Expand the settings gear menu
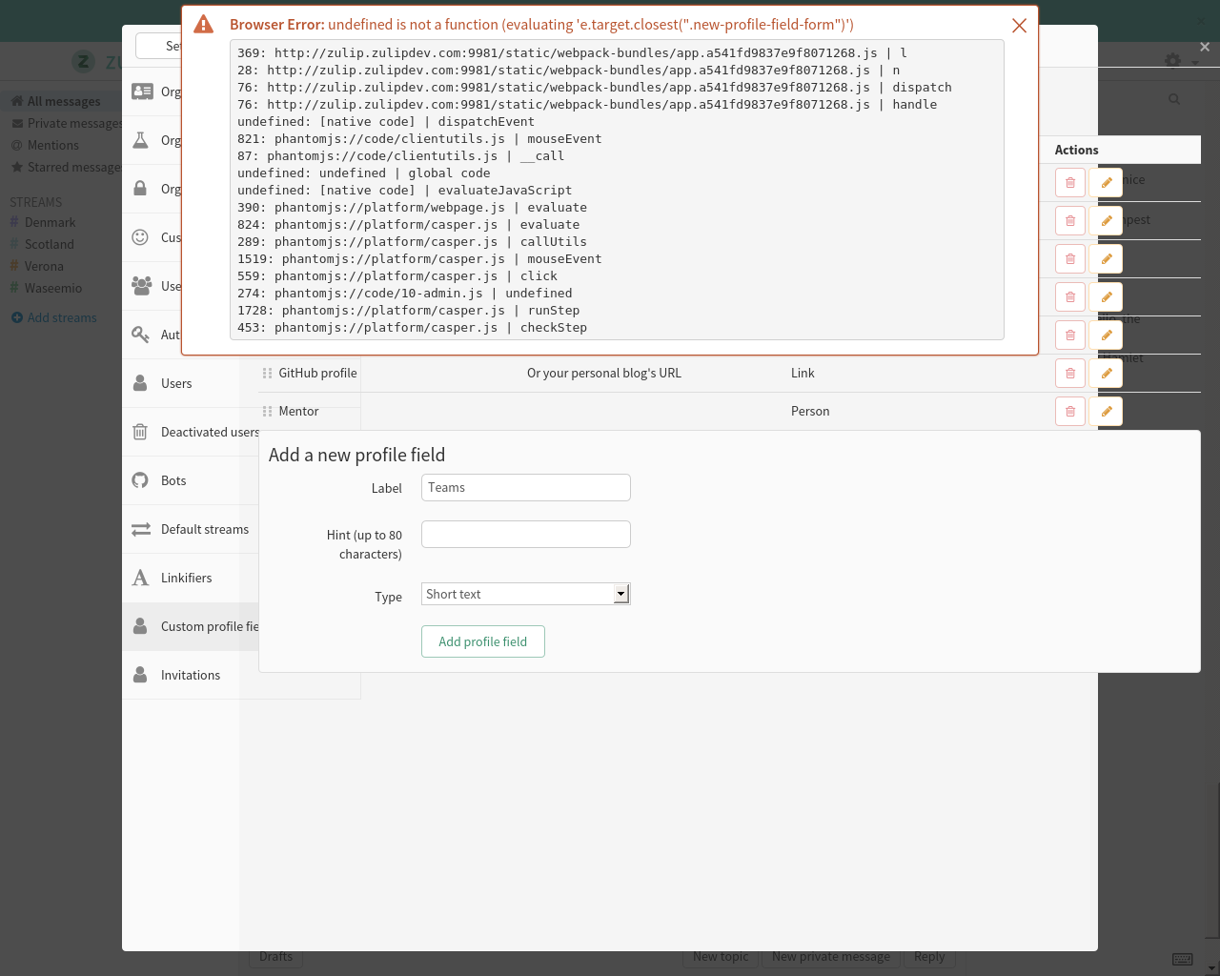This screenshot has width=1220, height=976. click(x=1172, y=60)
